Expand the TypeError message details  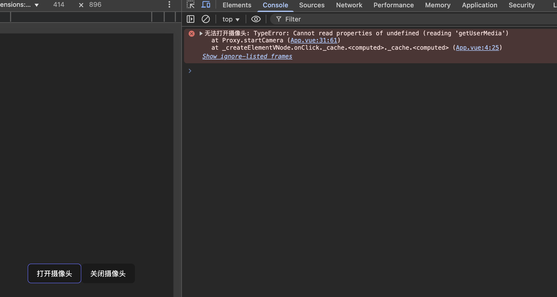201,33
